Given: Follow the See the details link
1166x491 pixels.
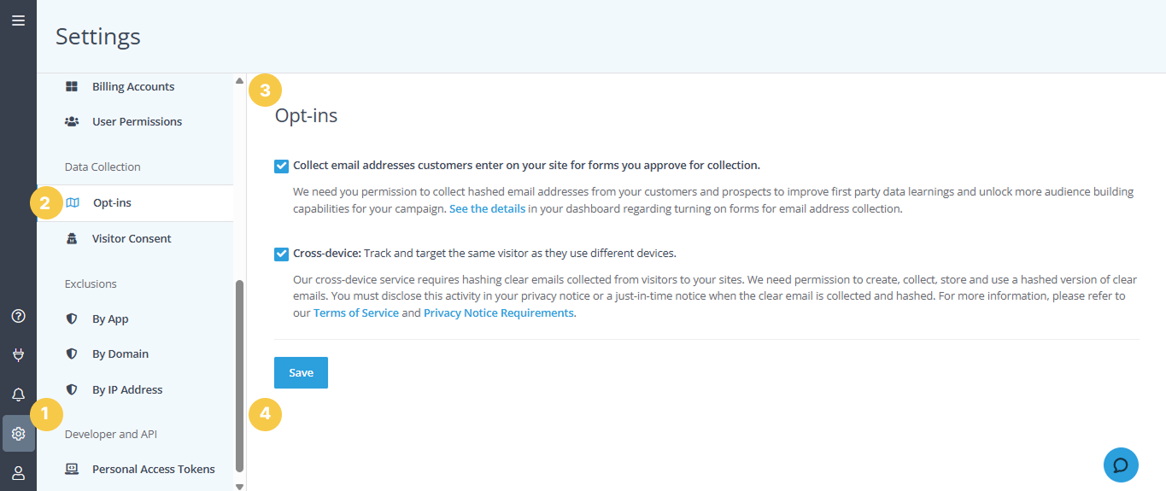Looking at the screenshot, I should pyautogui.click(x=487, y=209).
